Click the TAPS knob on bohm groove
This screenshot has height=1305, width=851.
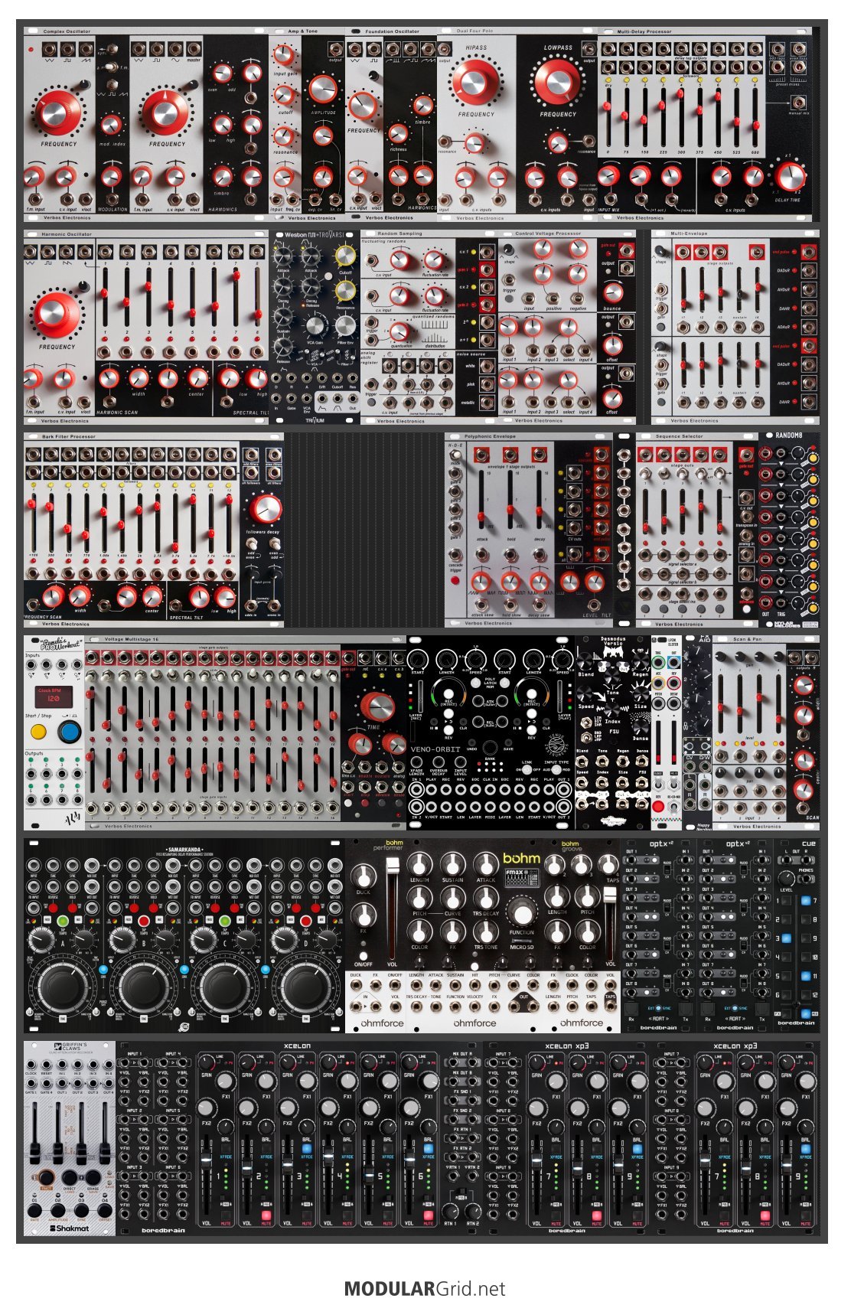[610, 865]
